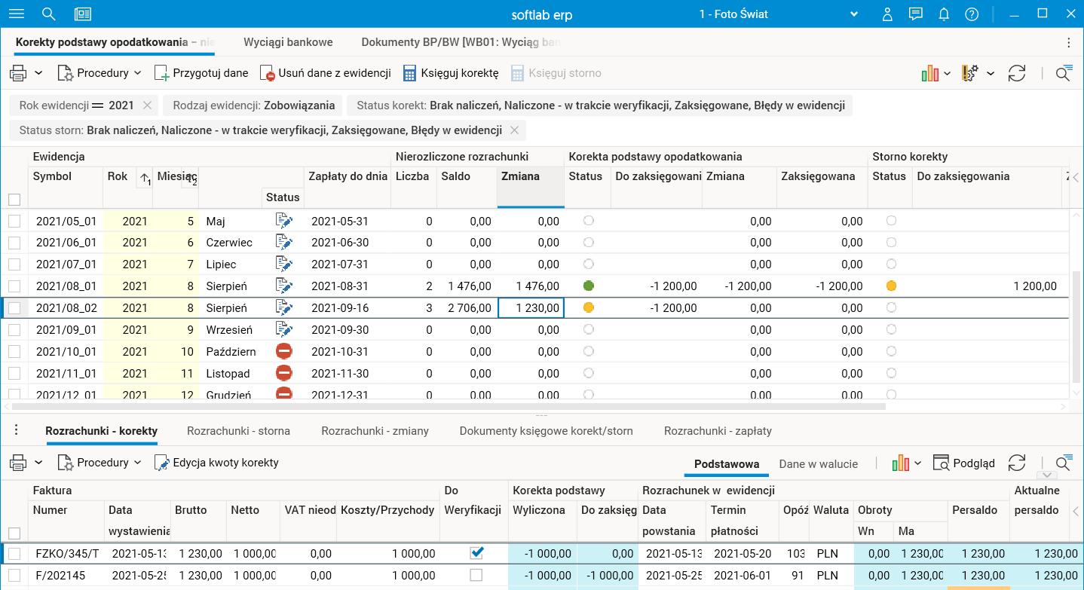Open the news panel icon in title bar
The height and width of the screenshot is (590, 1084).
tap(83, 14)
